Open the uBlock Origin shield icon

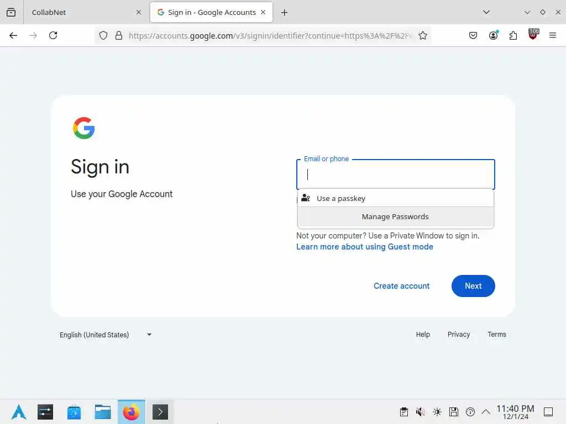[533, 34]
